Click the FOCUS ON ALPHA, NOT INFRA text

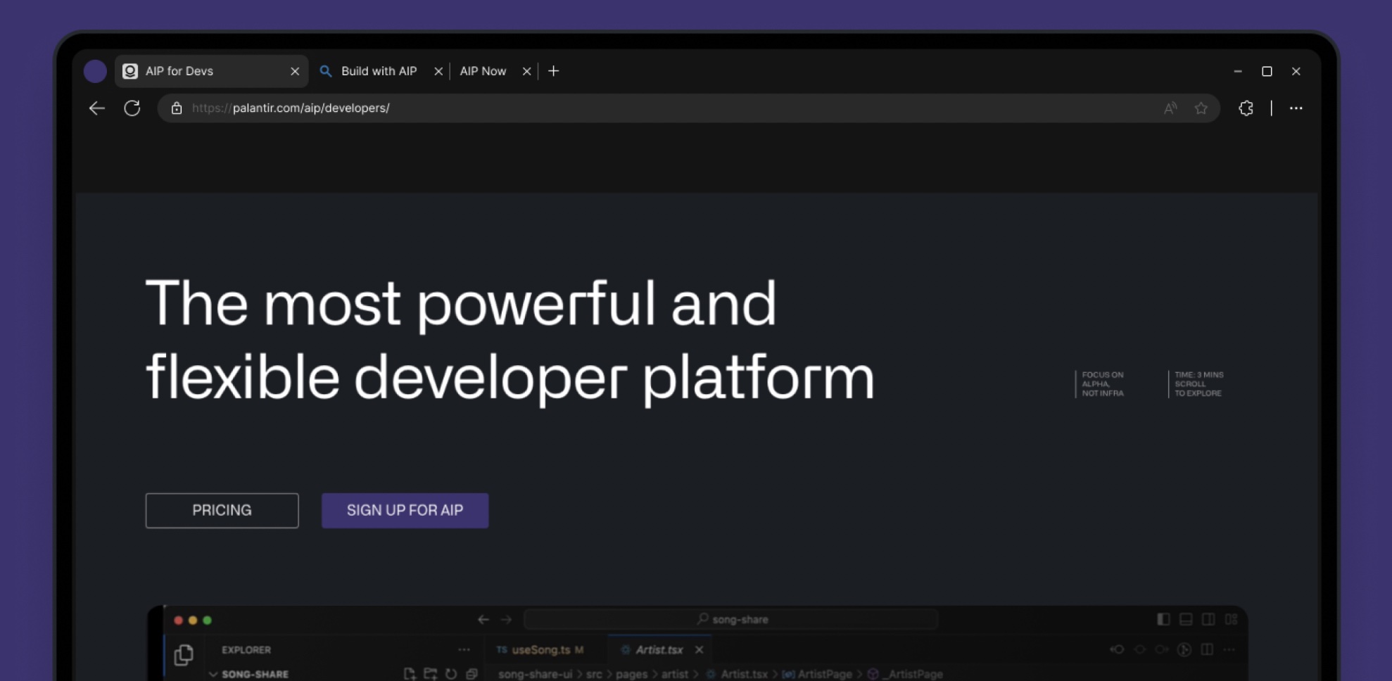click(x=1103, y=384)
